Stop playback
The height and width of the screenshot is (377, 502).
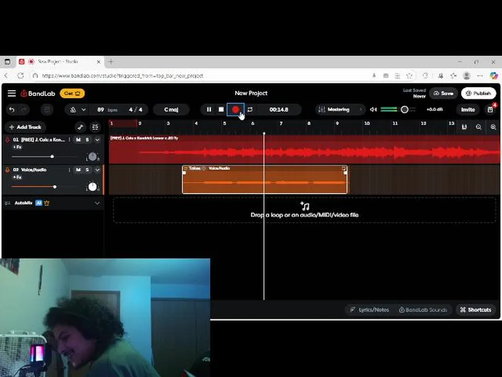tap(221, 109)
